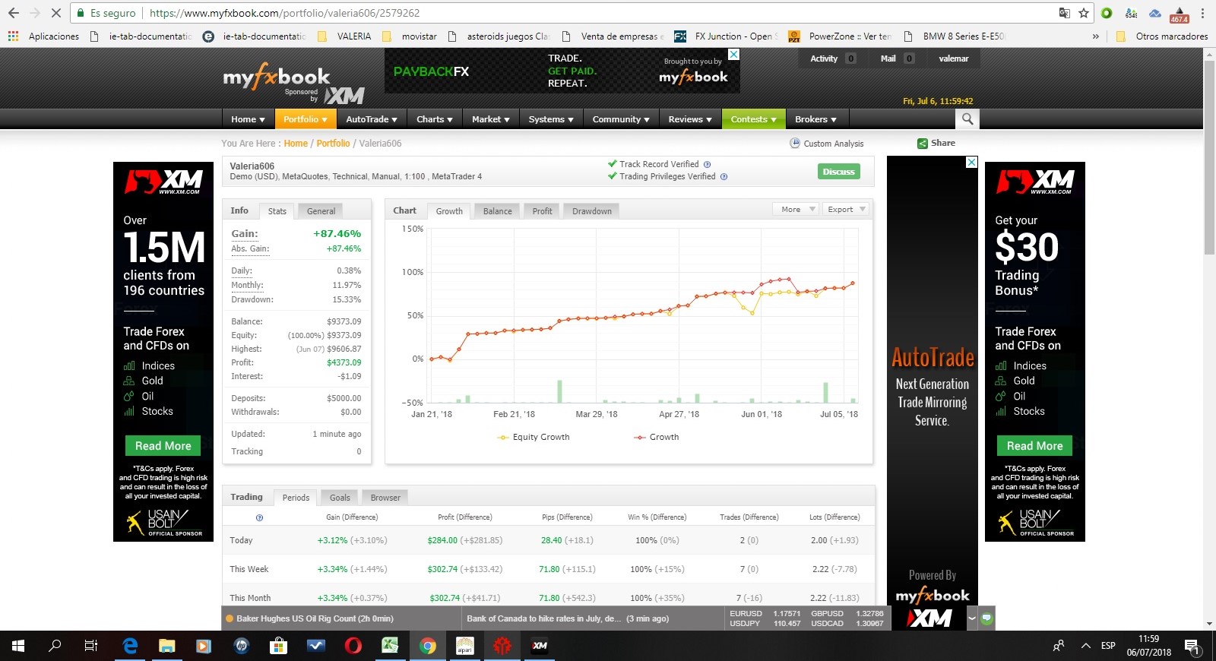1216x661 pixels.
Task: Click the page vertical scrollbar thumb
Action: 1209,156
